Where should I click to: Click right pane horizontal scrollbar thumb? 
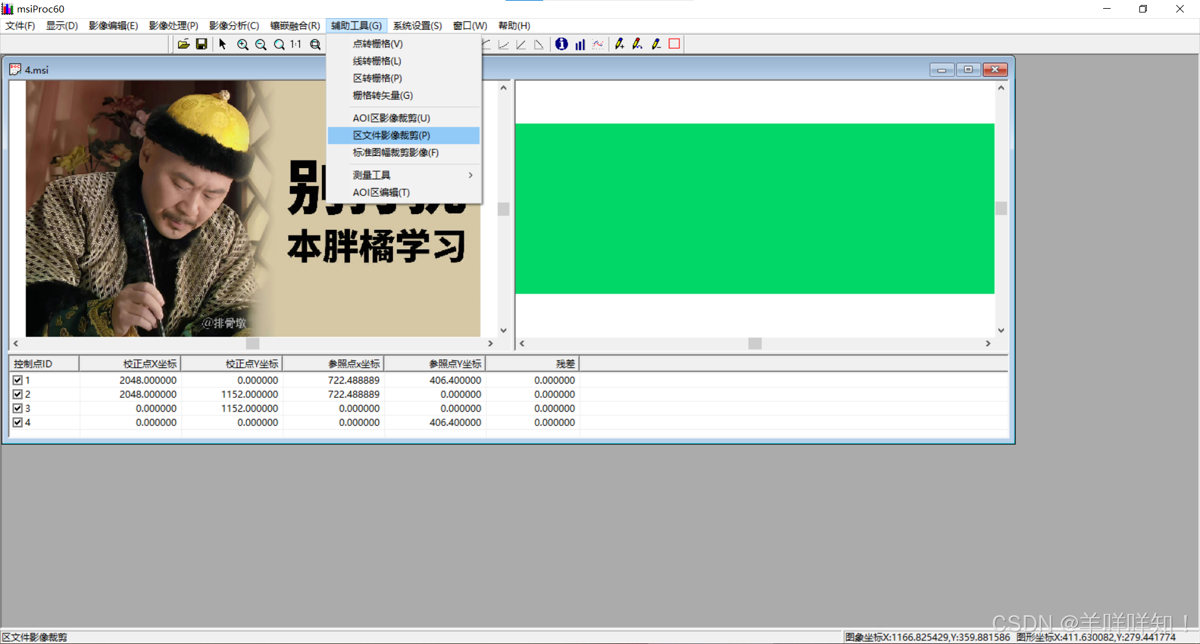coord(755,344)
